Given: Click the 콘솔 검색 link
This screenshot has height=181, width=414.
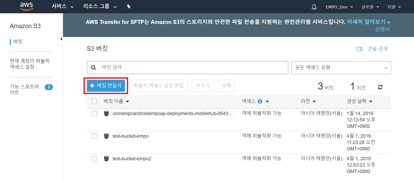Looking at the screenshot, I should click(x=378, y=49).
